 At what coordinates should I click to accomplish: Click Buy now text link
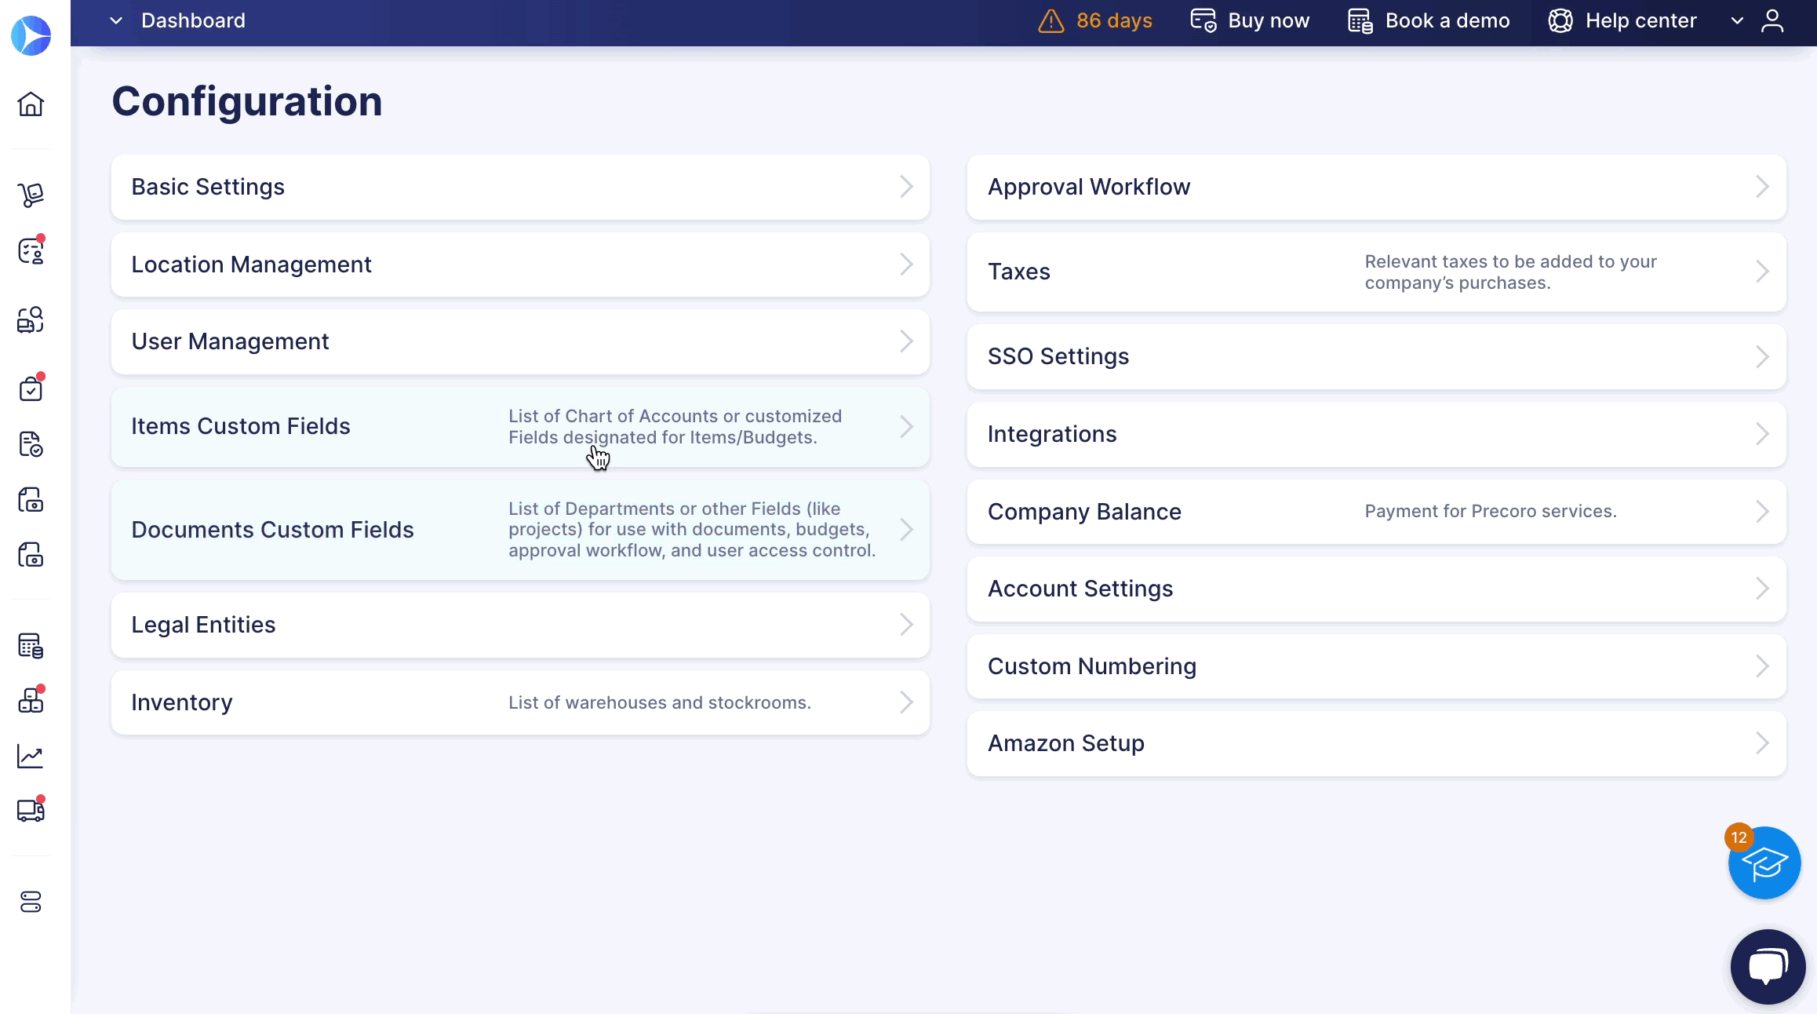[1269, 20]
